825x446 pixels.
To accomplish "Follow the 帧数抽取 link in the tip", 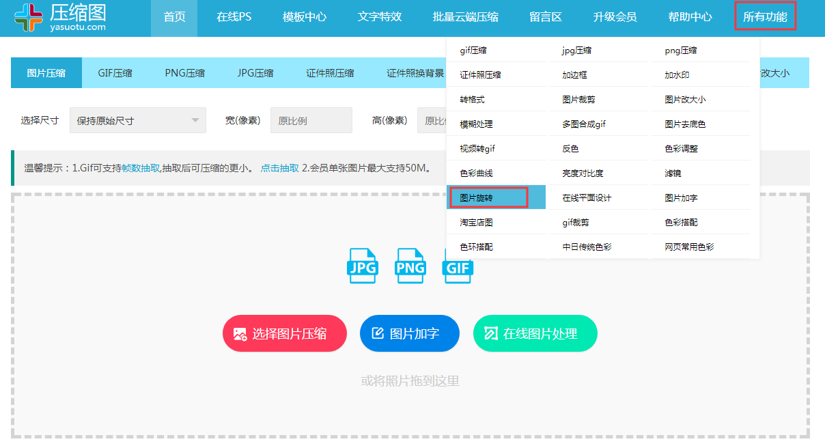I will [141, 168].
